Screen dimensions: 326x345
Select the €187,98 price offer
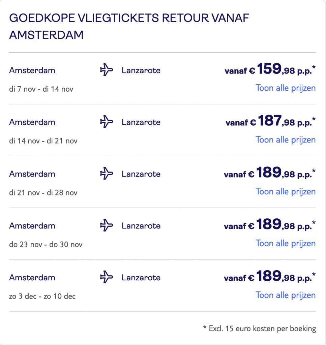(x=270, y=121)
